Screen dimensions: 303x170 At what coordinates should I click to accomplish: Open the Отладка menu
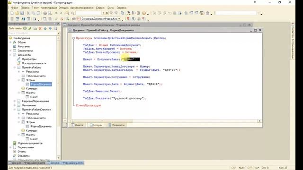(x=63, y=8)
